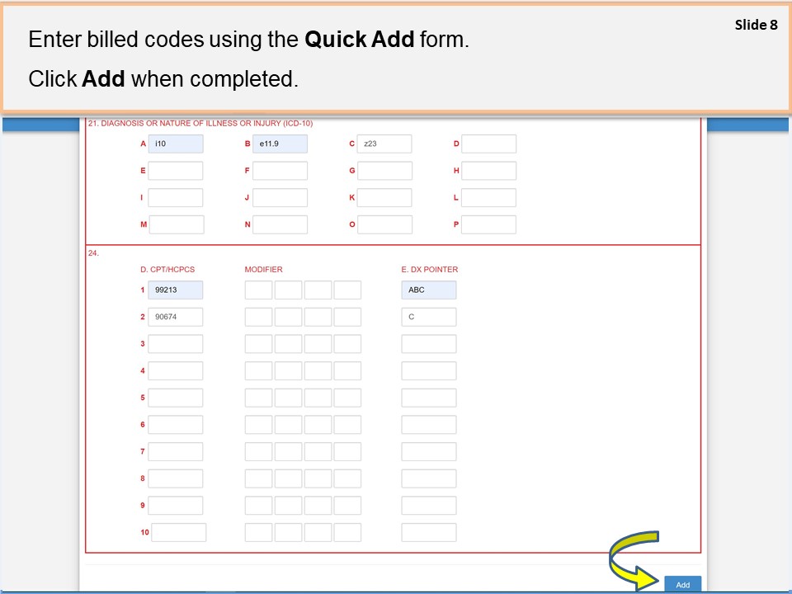Click diagnosis field A containing i10
The height and width of the screenshot is (594, 792).
(x=176, y=144)
